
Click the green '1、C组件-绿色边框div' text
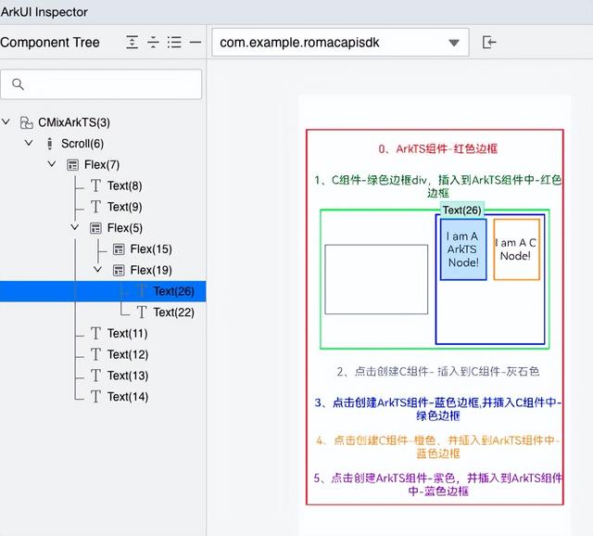coord(438,186)
